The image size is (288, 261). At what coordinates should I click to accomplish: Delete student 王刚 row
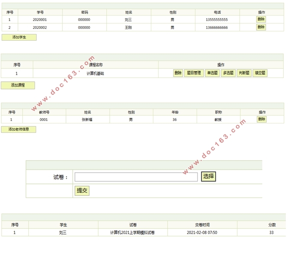pos(261,27)
